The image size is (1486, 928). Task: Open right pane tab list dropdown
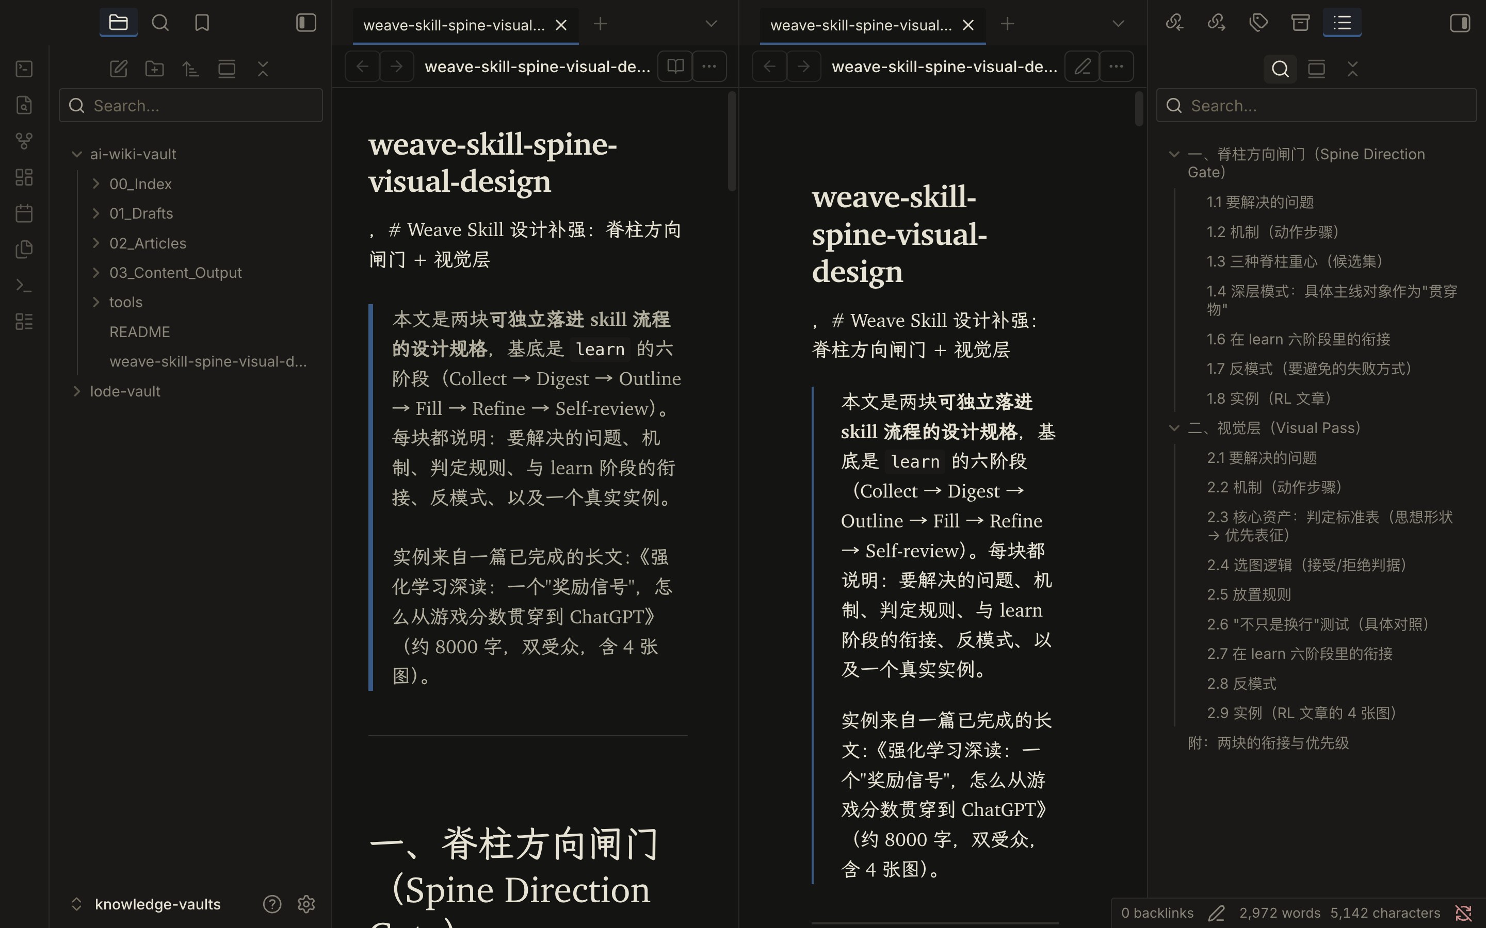pos(1118,24)
